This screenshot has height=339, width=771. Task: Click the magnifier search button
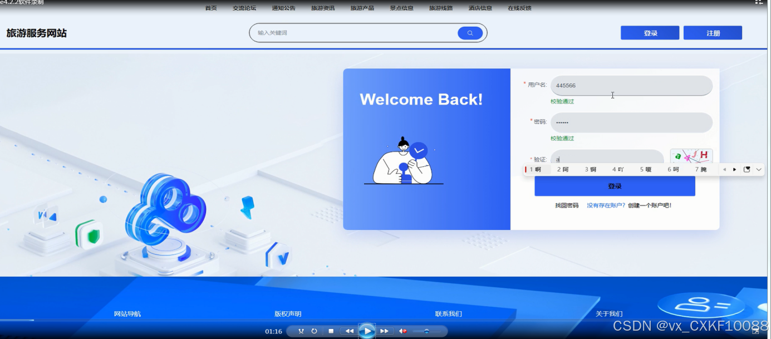pyautogui.click(x=470, y=33)
